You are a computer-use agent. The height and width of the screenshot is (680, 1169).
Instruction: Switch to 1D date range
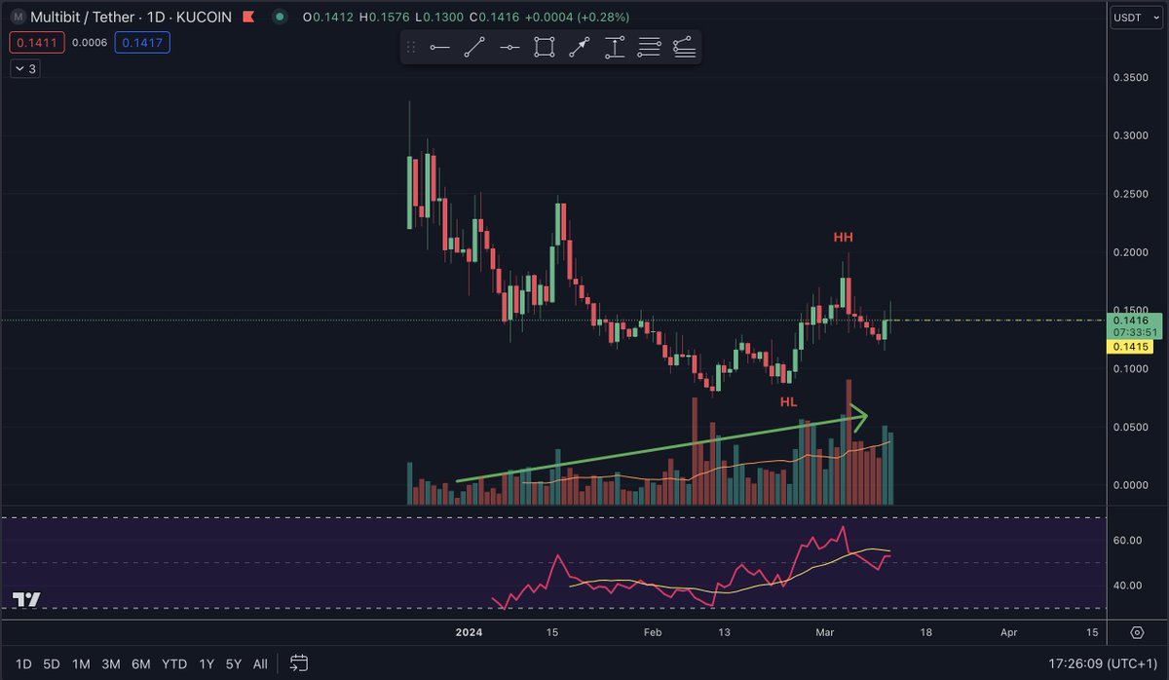click(x=23, y=663)
